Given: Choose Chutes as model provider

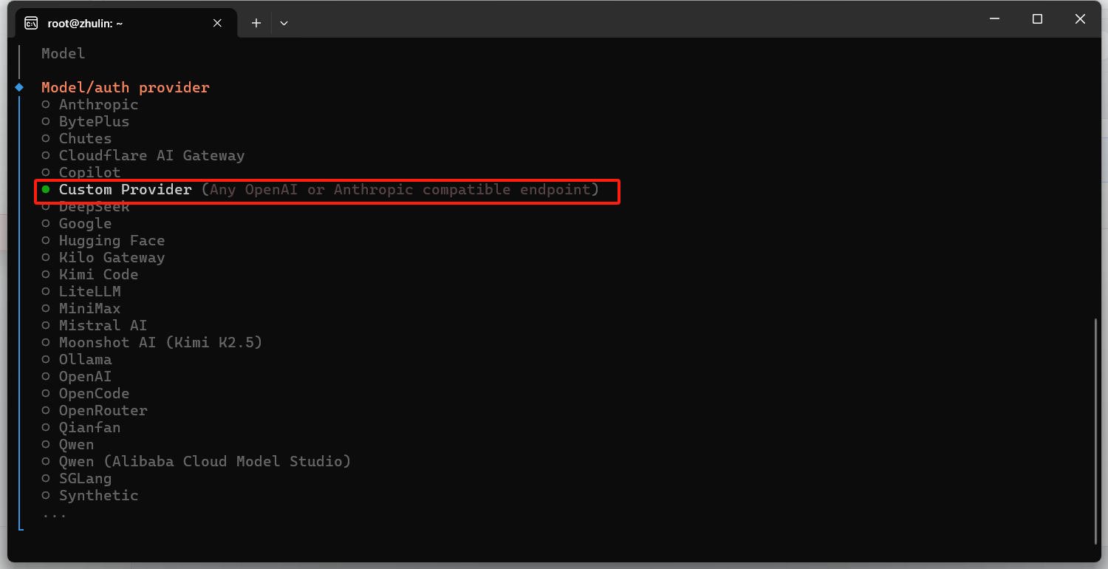Looking at the screenshot, I should click(x=77, y=139).
